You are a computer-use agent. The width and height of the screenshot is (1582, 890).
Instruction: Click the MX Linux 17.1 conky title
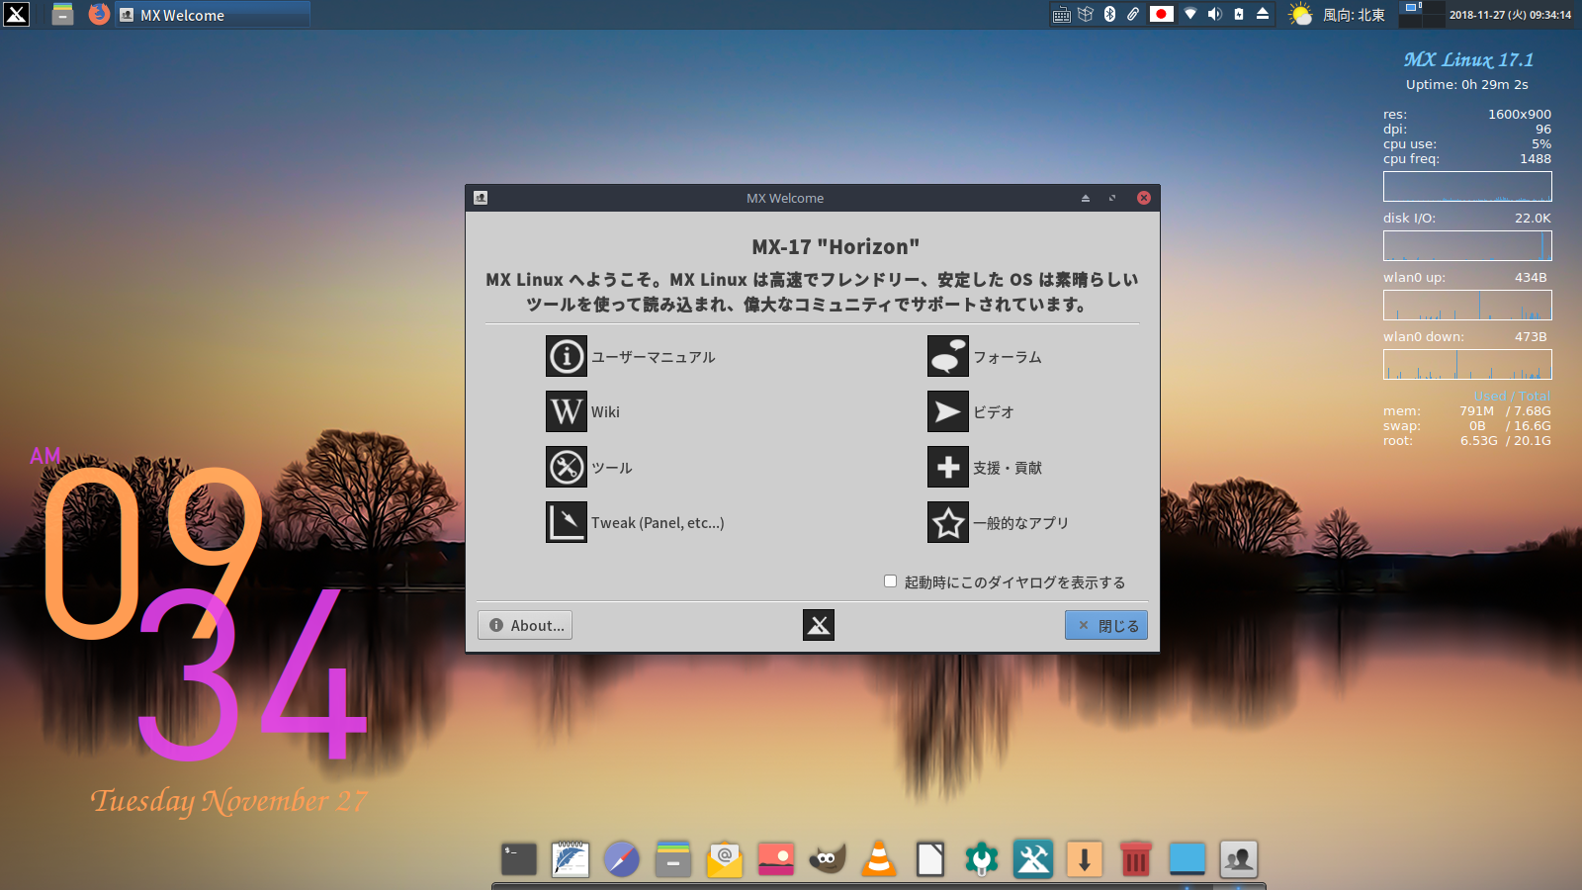1468,60
